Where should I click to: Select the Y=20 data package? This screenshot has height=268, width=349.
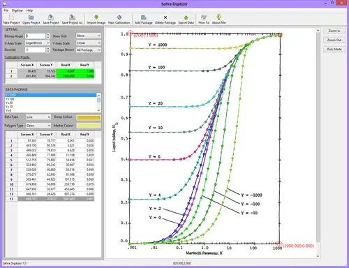[51, 103]
